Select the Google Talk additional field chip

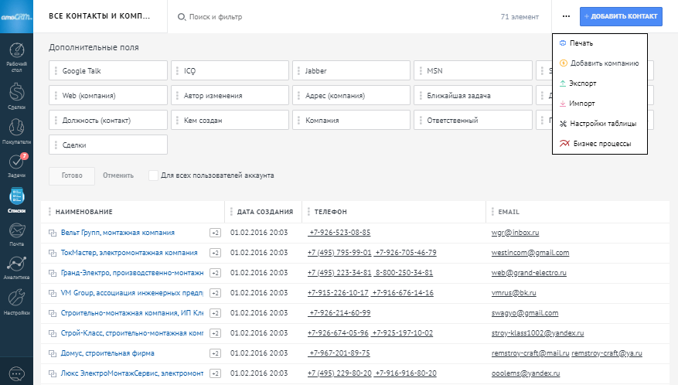(x=108, y=71)
